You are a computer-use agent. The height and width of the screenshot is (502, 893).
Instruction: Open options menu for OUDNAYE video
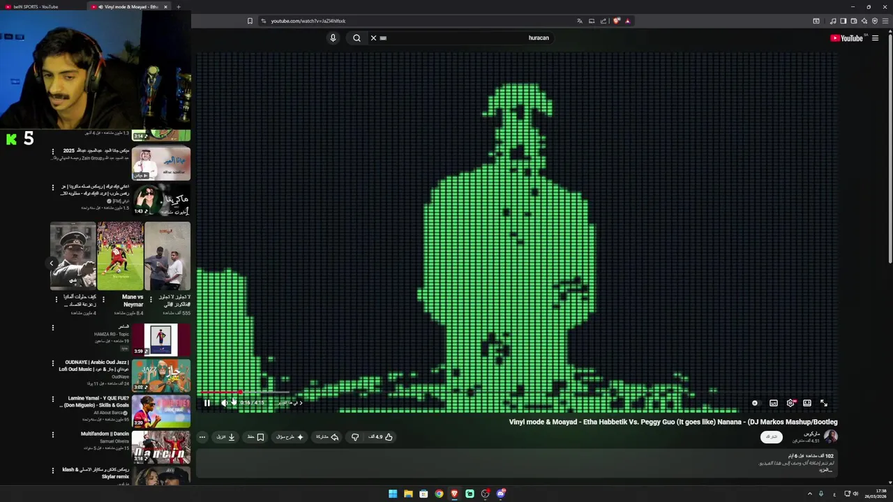[52, 363]
